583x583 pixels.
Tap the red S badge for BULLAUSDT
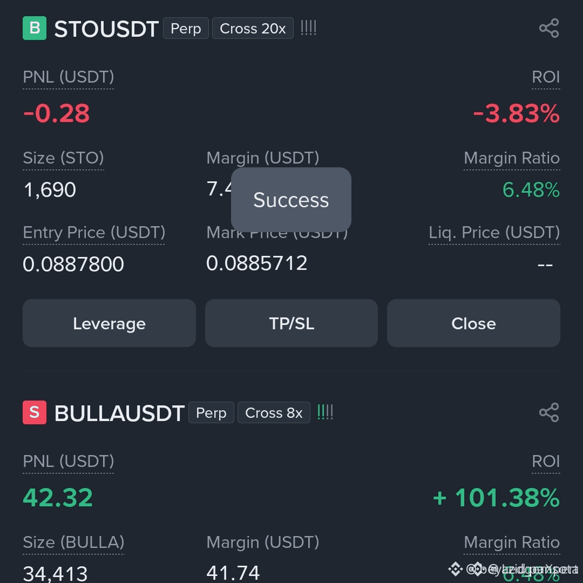[35, 412]
